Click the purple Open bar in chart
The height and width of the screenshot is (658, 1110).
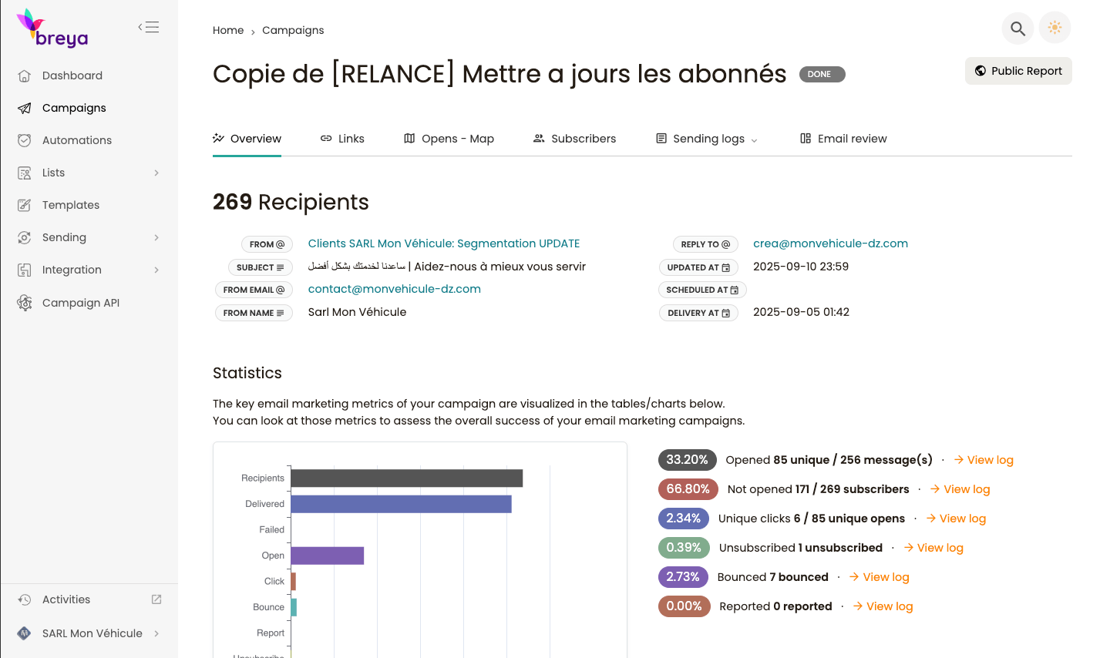coord(327,556)
